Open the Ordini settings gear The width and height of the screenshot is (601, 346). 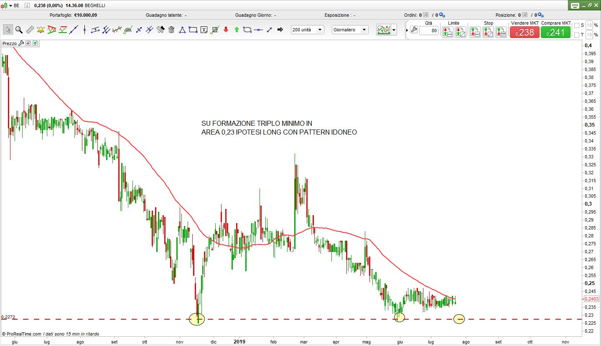(442, 15)
